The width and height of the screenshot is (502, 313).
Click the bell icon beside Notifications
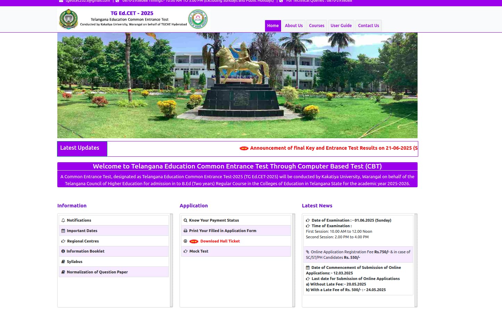pos(63,220)
